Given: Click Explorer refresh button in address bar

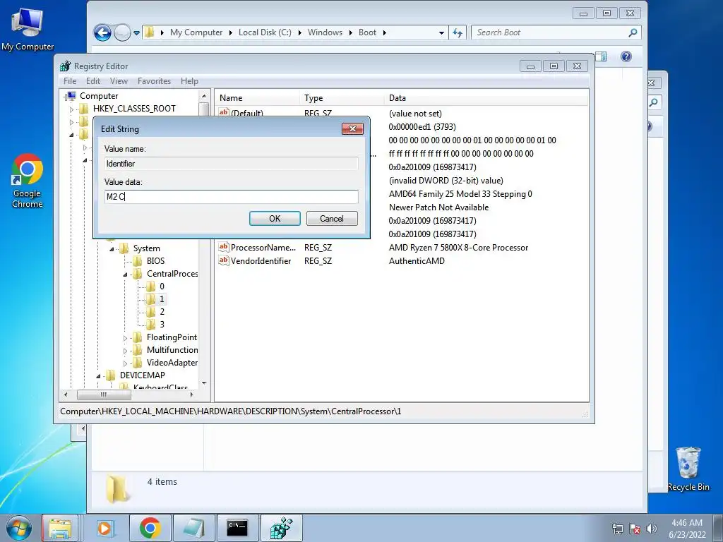Looking at the screenshot, I should coord(458,32).
